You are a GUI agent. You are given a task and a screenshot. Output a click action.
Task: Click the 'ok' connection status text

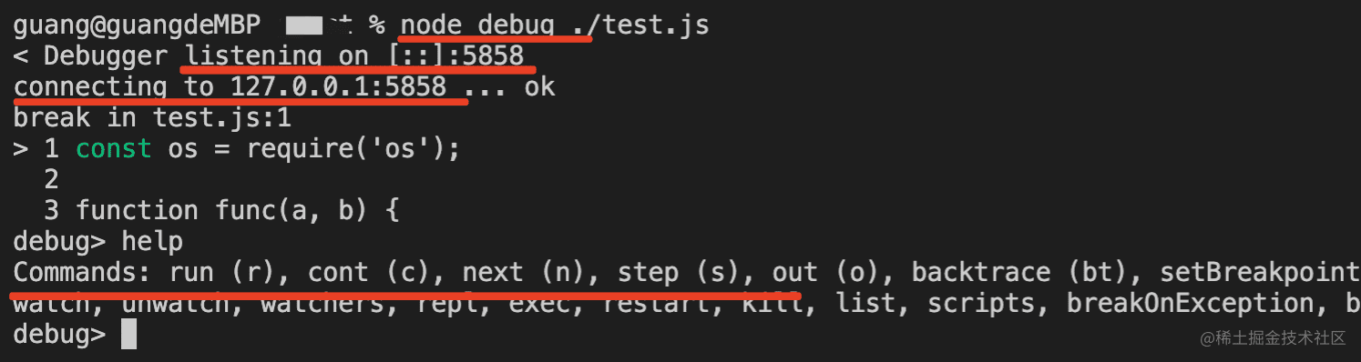coord(539,87)
